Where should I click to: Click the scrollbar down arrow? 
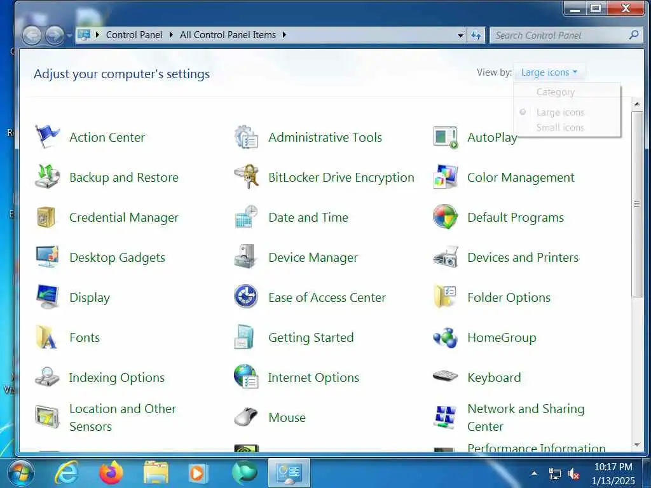click(x=637, y=445)
